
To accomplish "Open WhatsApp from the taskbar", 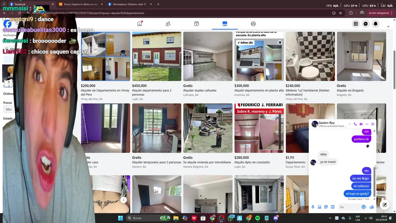I will click(230, 218).
